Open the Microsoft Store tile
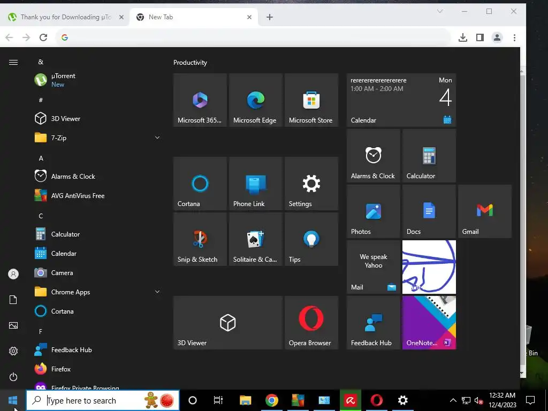The image size is (548, 411). coord(311,100)
